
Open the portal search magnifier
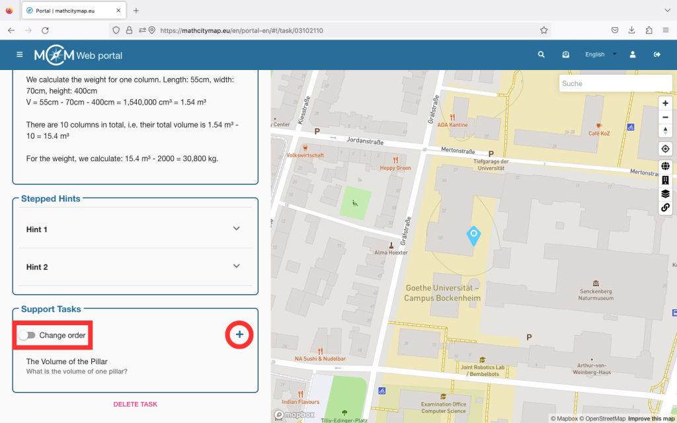541,55
